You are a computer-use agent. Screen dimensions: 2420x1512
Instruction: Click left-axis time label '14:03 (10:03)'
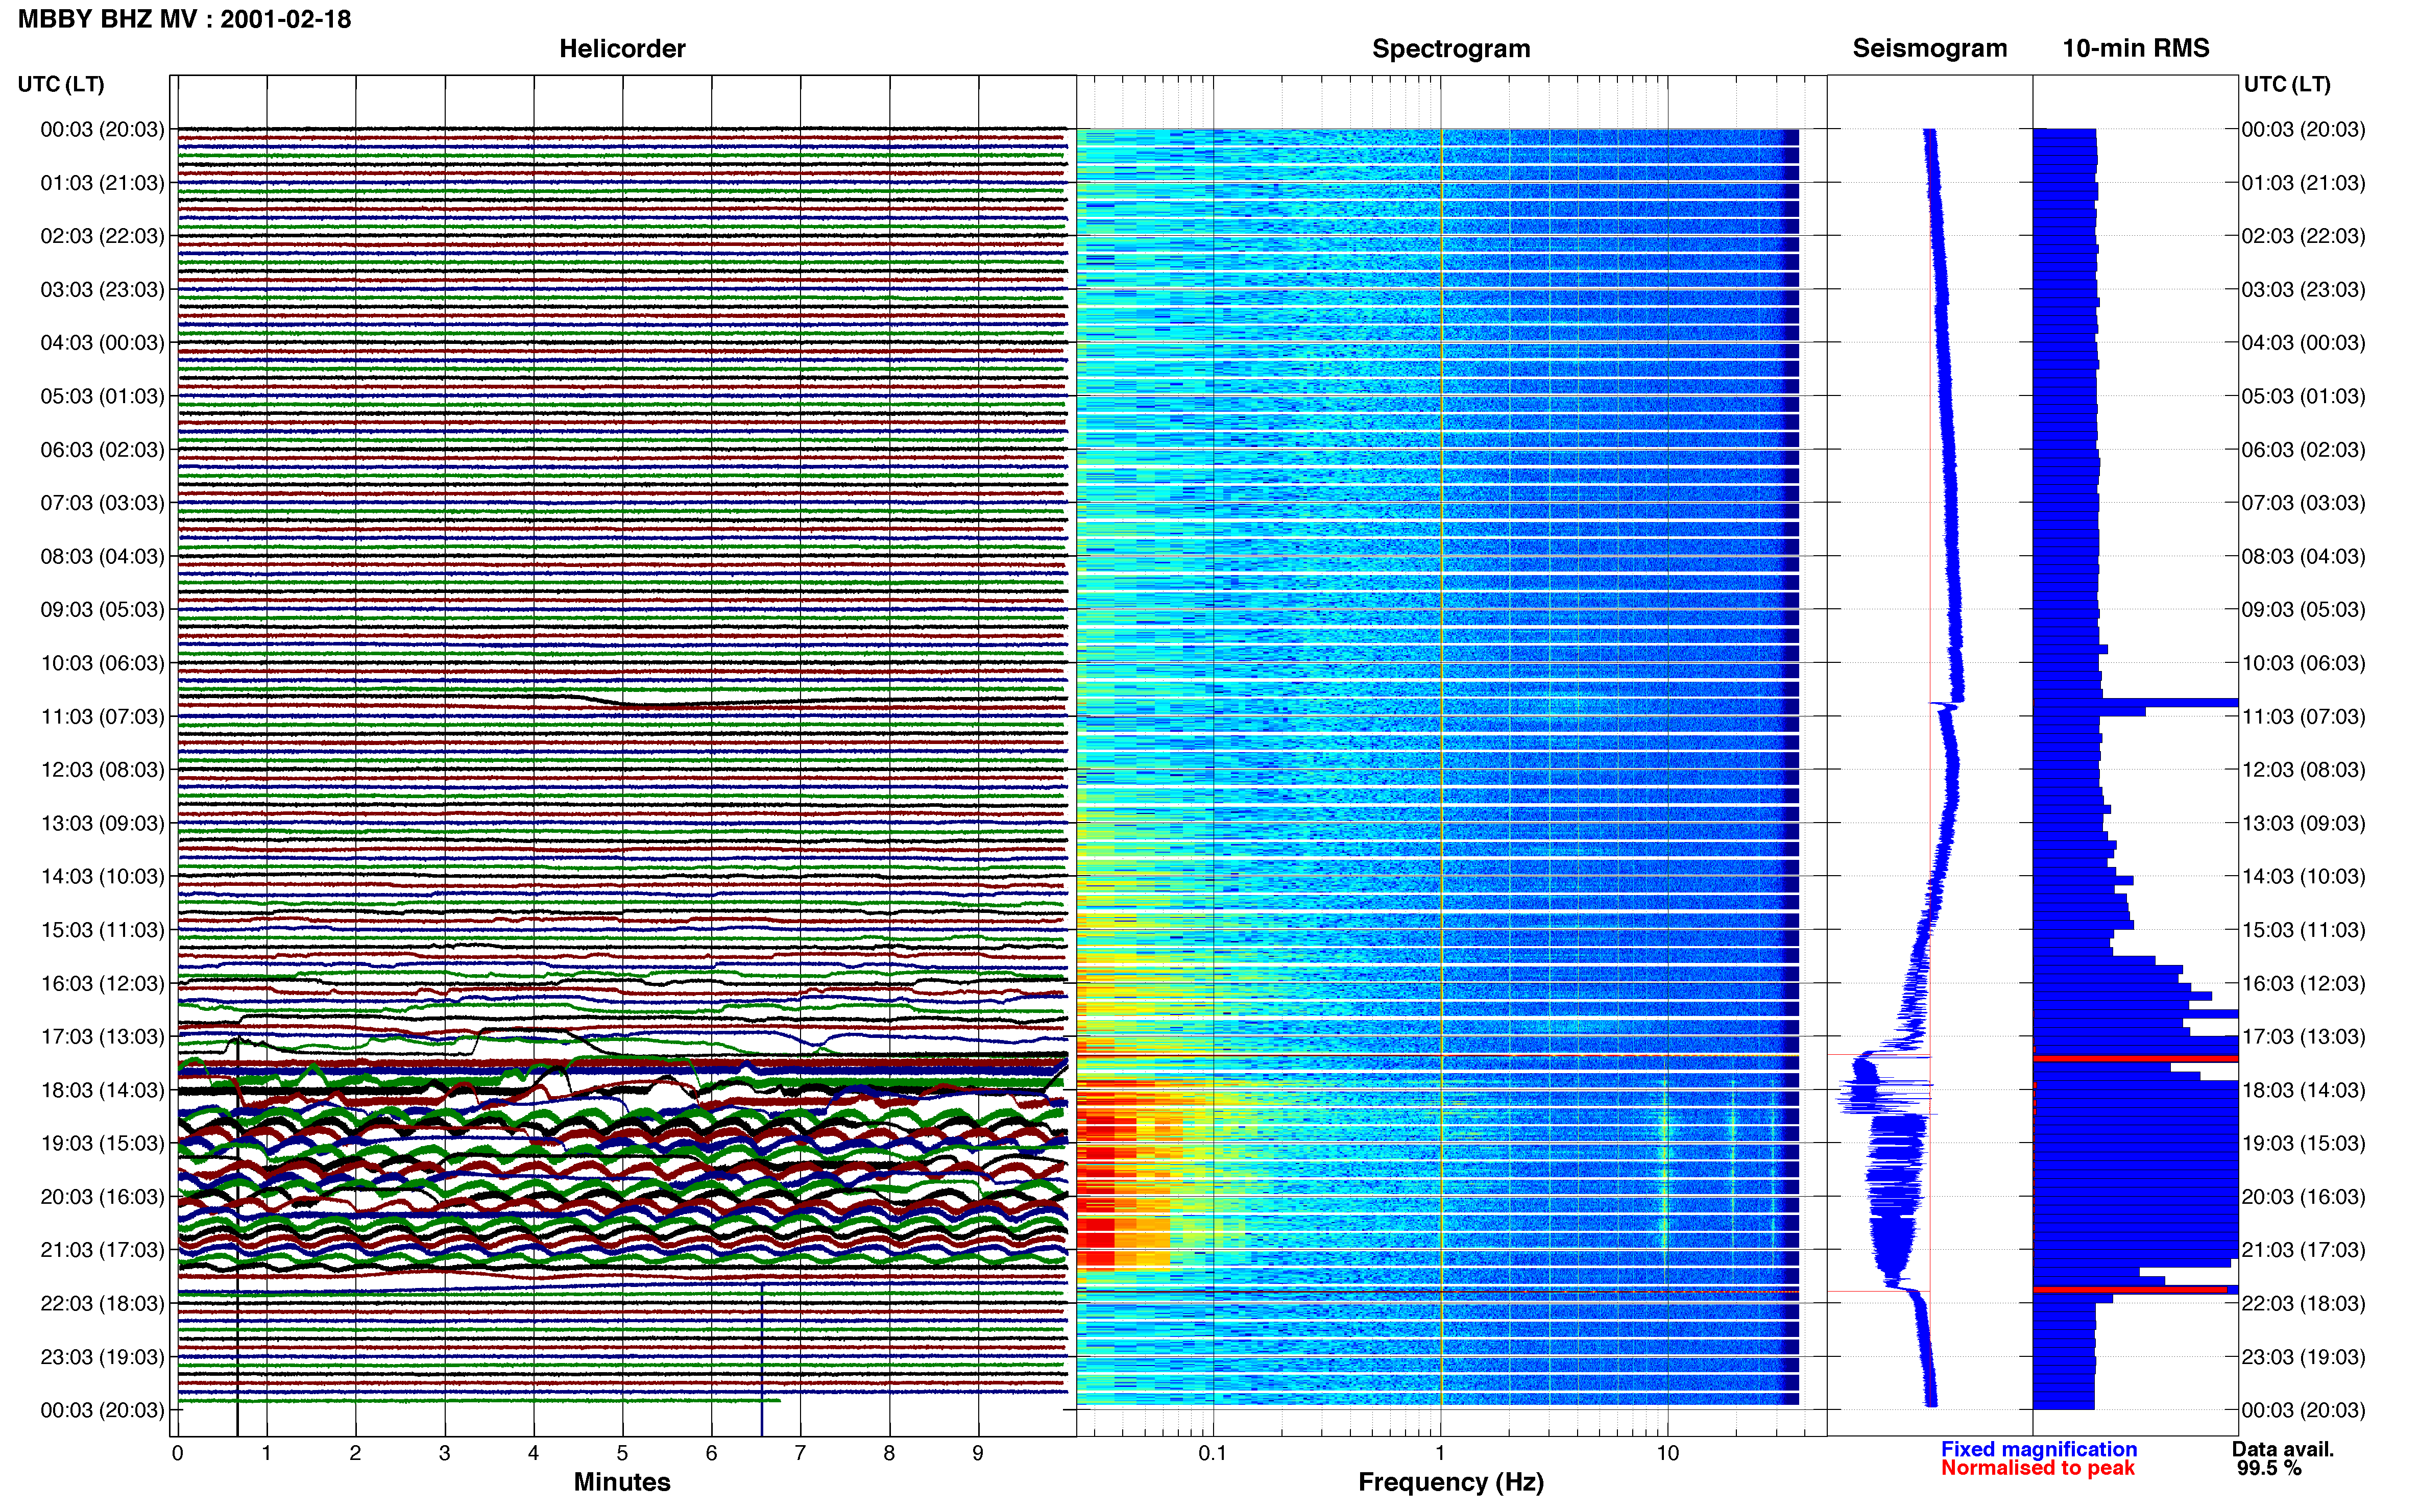(102, 877)
